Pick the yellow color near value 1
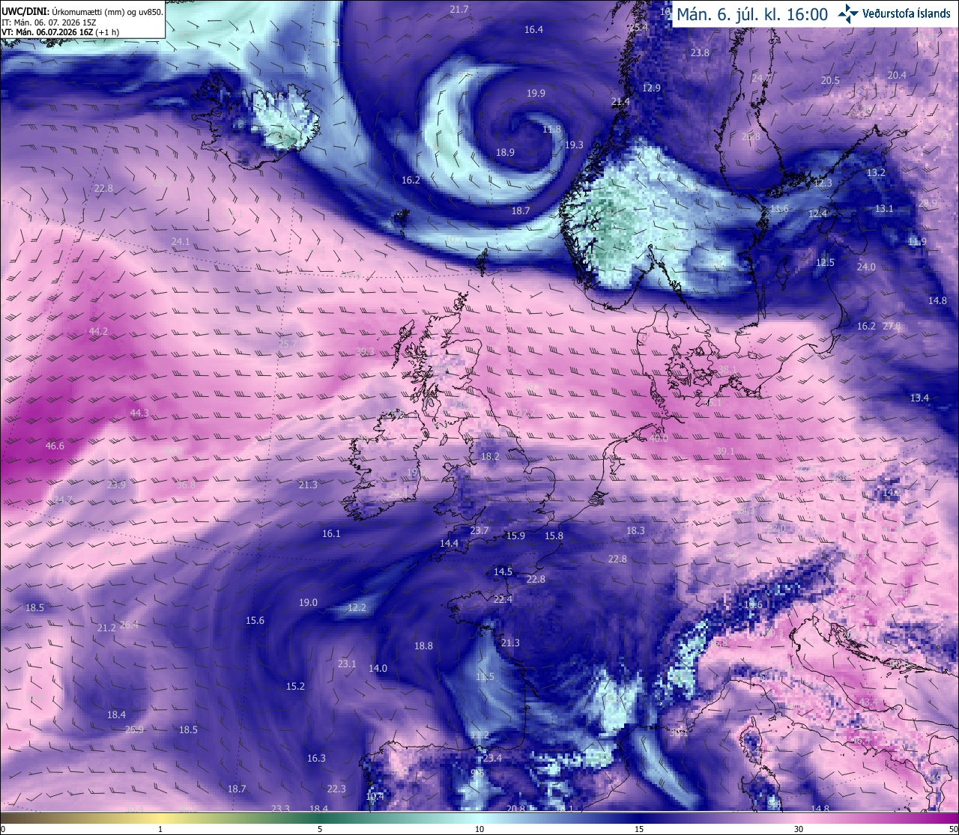The height and width of the screenshot is (835, 959). click(x=160, y=818)
